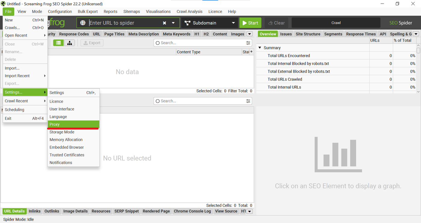Open the Page Titles tab

pyautogui.click(x=114, y=34)
